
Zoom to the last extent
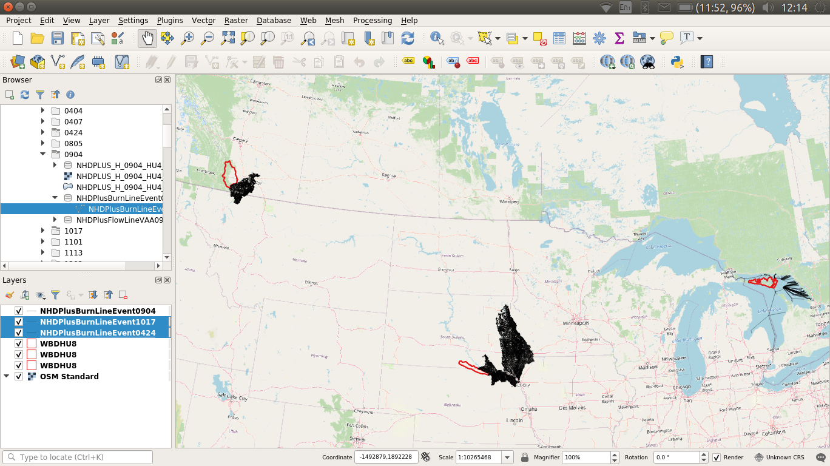click(x=308, y=38)
